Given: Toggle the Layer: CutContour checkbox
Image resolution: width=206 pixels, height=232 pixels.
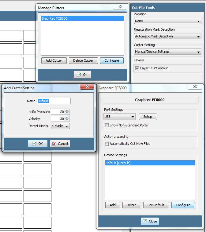Looking at the screenshot, I should click(137, 68).
